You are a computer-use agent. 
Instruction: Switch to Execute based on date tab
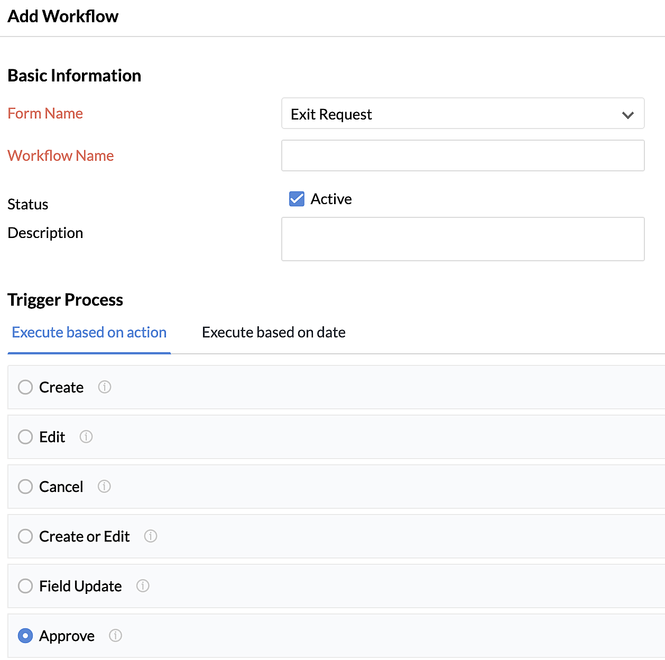pos(273,333)
